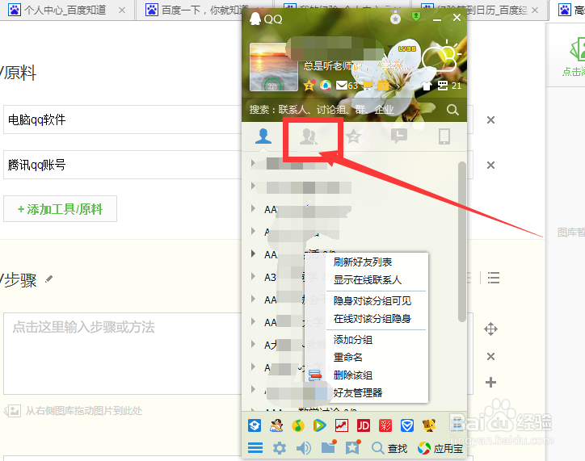Viewport: 585px width, 461px height.
Task: Switch to the 个人中心_百度知道 browser tab
Action: 67,10
